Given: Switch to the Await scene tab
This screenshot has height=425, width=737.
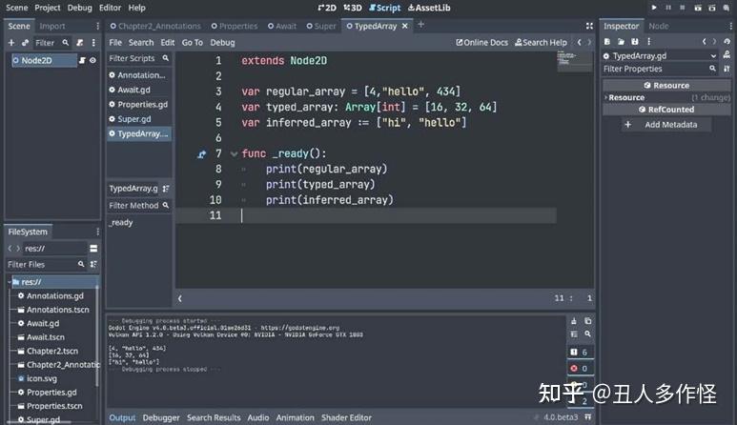Looking at the screenshot, I should pos(282,26).
